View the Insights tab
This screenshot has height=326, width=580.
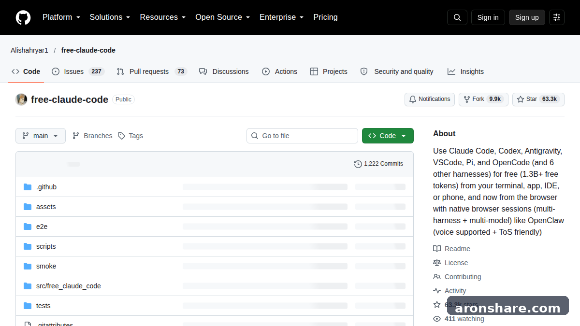(465, 71)
